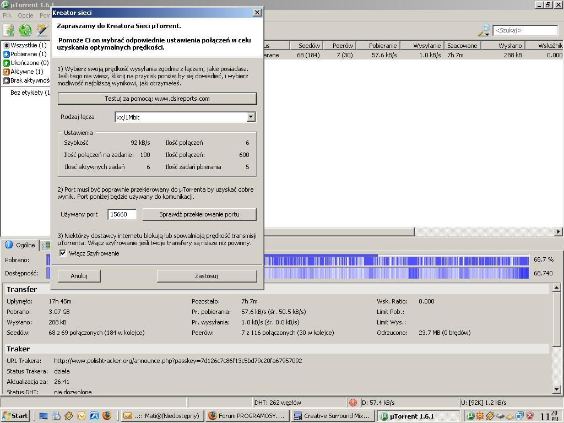This screenshot has width=564, height=423.
Task: Sort by the Seedów column header
Action: tap(306, 46)
